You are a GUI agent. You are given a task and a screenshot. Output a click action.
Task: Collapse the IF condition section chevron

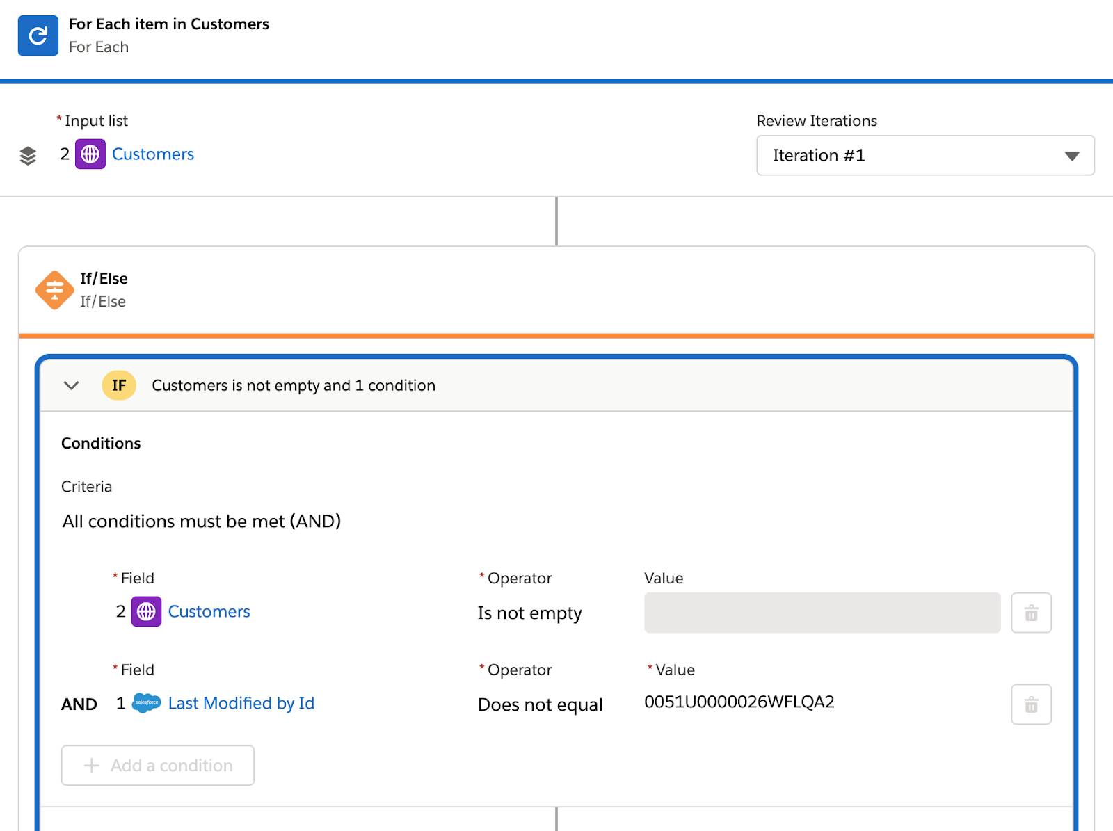coord(71,385)
